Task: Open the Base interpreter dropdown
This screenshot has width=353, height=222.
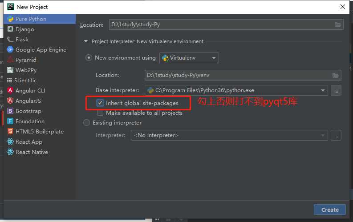Action: [x=236, y=90]
